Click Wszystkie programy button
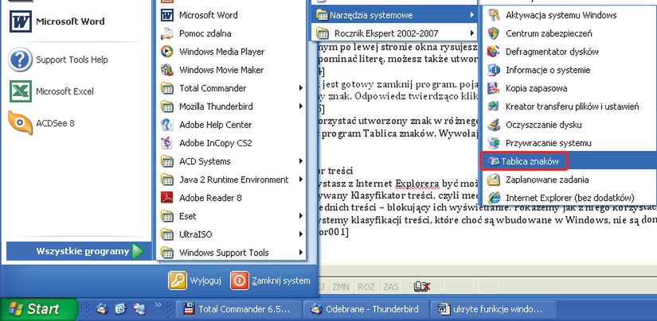Image resolution: width=657 pixels, height=321 pixels. click(x=79, y=251)
